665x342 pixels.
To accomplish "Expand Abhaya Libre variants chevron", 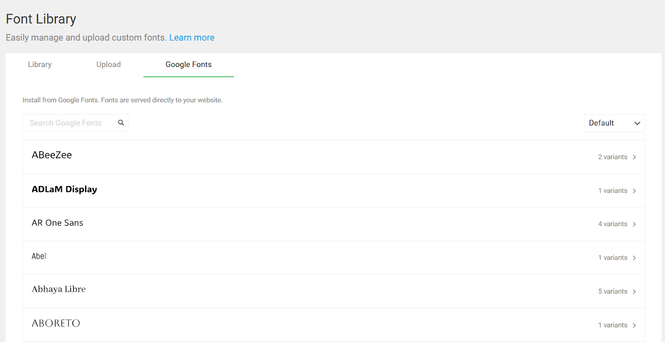I will click(634, 291).
